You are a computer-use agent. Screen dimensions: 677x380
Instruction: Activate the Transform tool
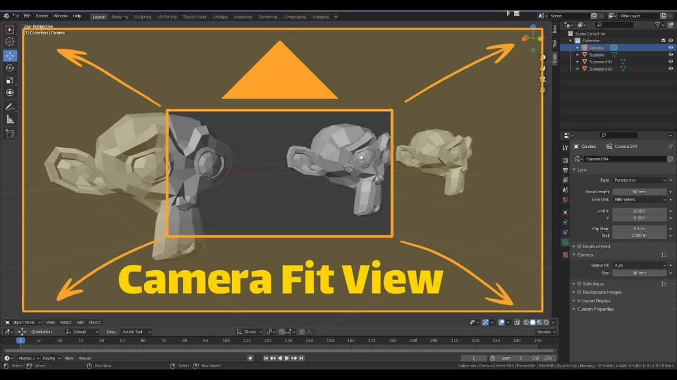[x=10, y=92]
